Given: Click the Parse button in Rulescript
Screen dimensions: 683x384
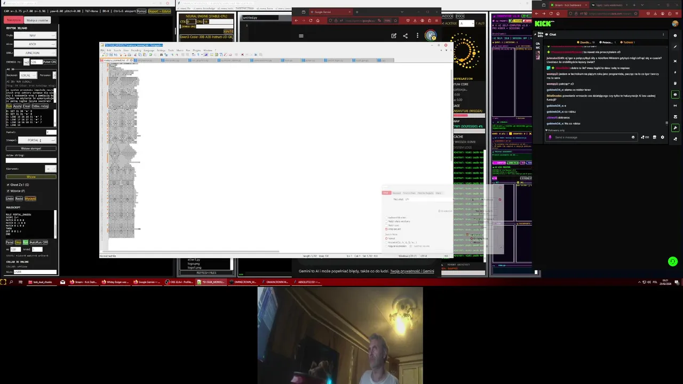Looking at the screenshot, I should (10, 242).
